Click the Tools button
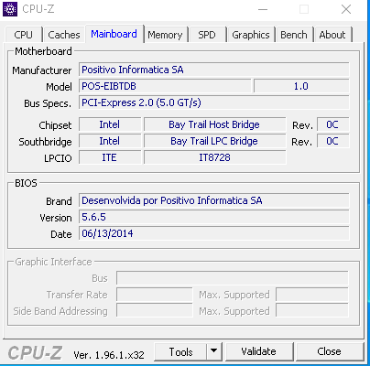The width and height of the screenshot is (370, 366). coord(180,351)
